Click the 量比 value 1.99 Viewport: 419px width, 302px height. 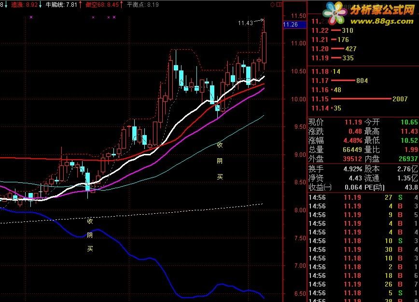[411, 150]
